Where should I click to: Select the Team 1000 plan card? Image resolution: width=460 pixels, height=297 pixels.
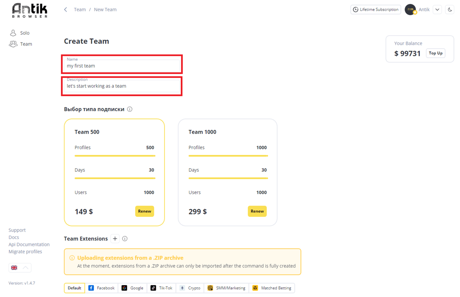click(x=228, y=172)
